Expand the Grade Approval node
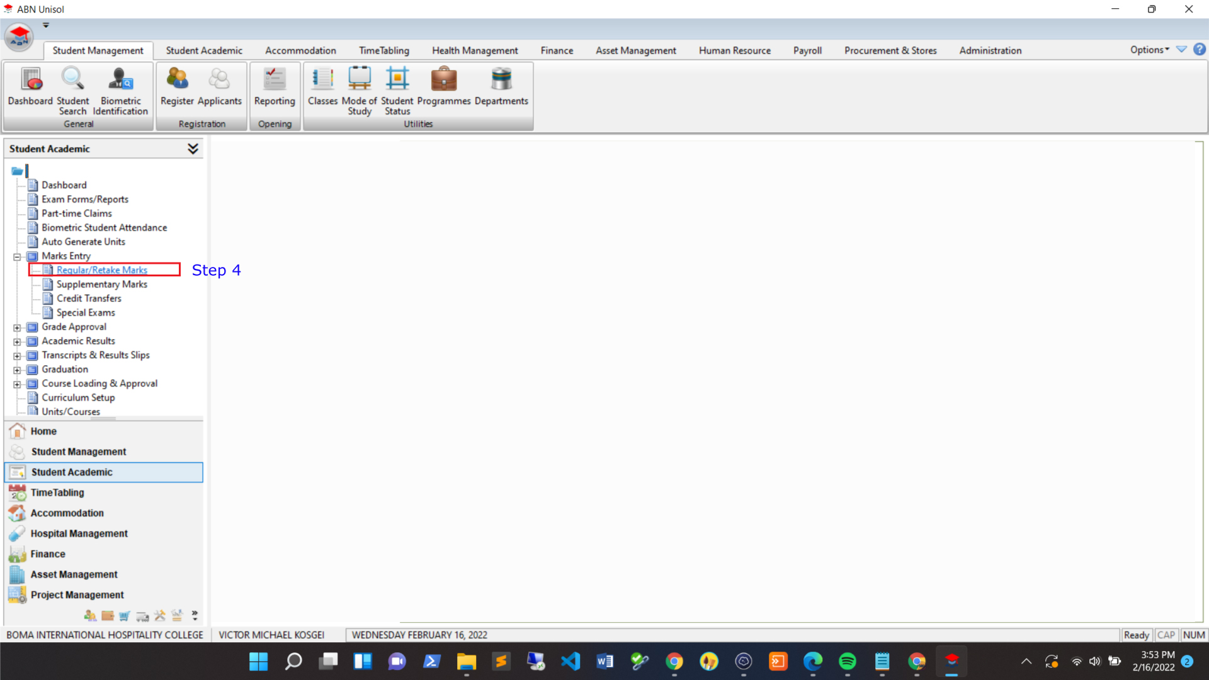1209x680 pixels. [17, 327]
